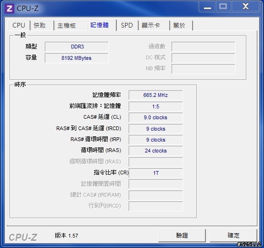Switch to the SPD tab

coord(127,26)
